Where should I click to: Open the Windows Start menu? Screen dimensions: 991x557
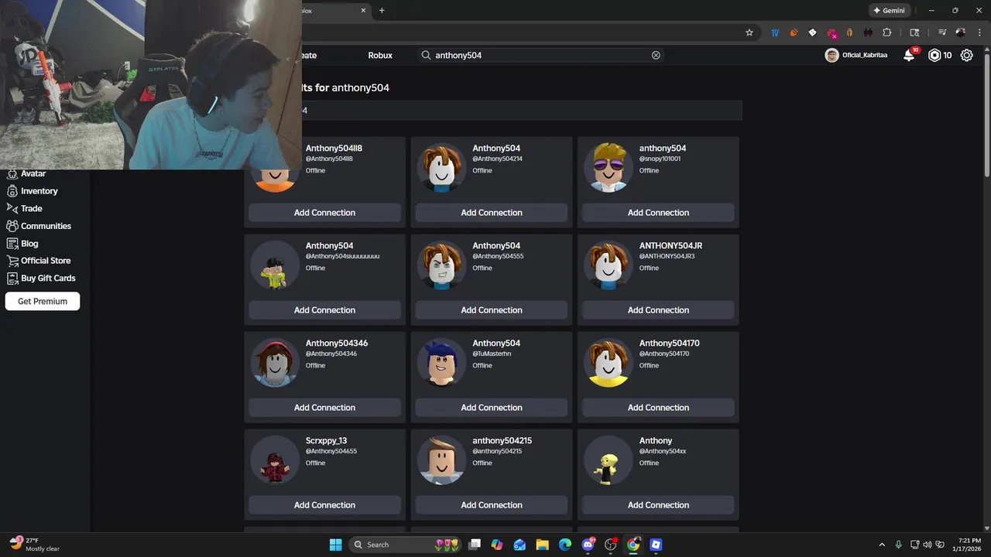[335, 545]
